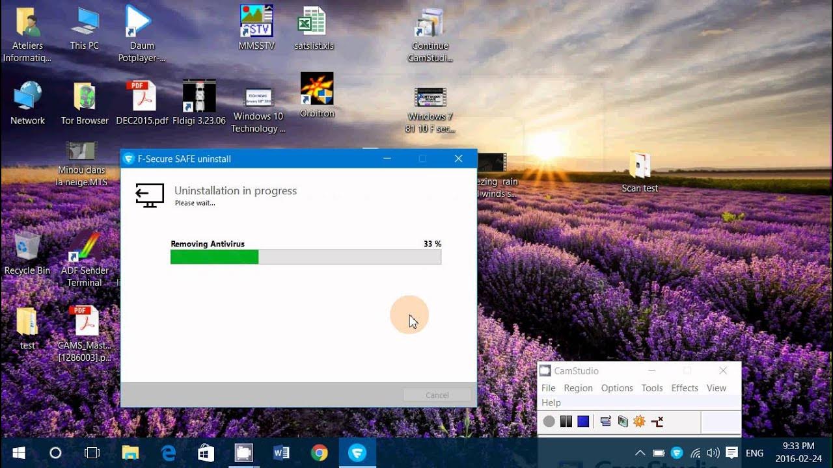Open the CamStudio Effects menu

coord(685,388)
